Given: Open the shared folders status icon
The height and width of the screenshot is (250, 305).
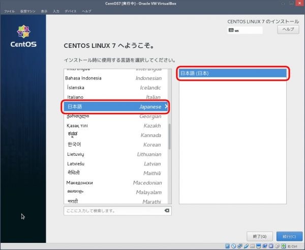Looking at the screenshot, I should [252, 246].
